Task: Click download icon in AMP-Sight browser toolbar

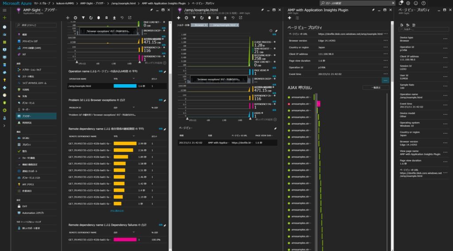Action: click(x=114, y=18)
